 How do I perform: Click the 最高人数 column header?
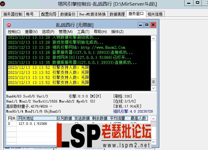pos(138,118)
